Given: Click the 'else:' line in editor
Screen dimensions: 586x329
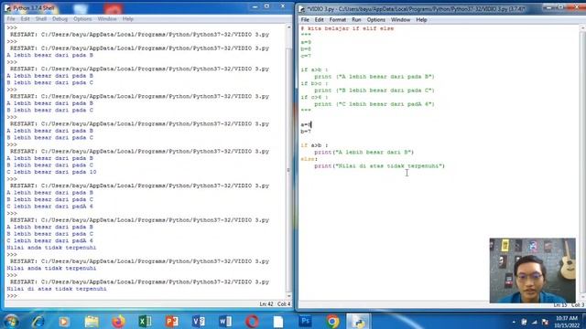Looking at the screenshot, I should click(x=309, y=159).
